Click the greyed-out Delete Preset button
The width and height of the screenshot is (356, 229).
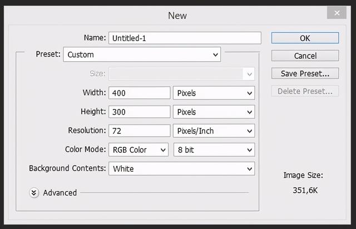(x=305, y=91)
